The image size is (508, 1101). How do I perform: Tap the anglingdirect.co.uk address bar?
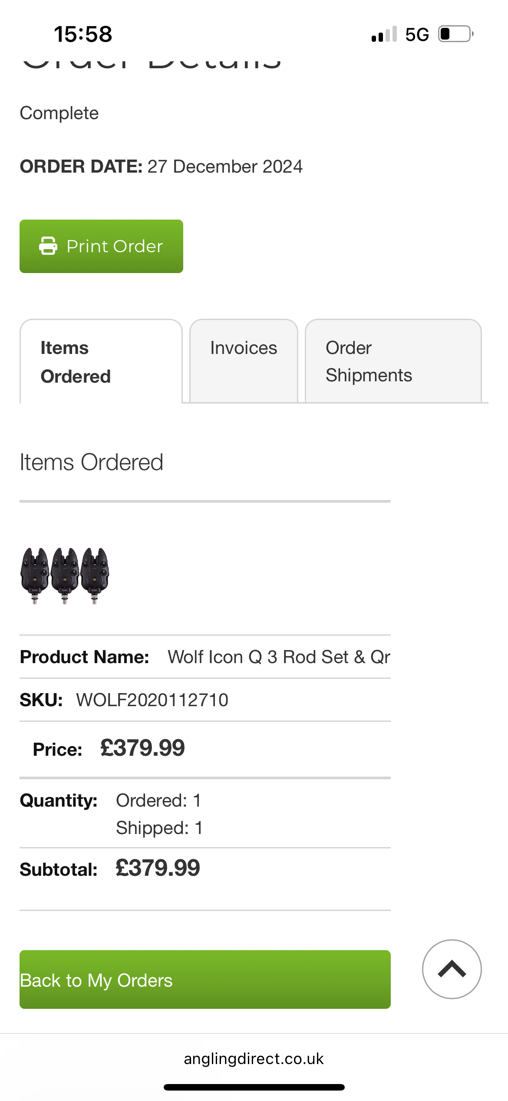click(x=254, y=1059)
